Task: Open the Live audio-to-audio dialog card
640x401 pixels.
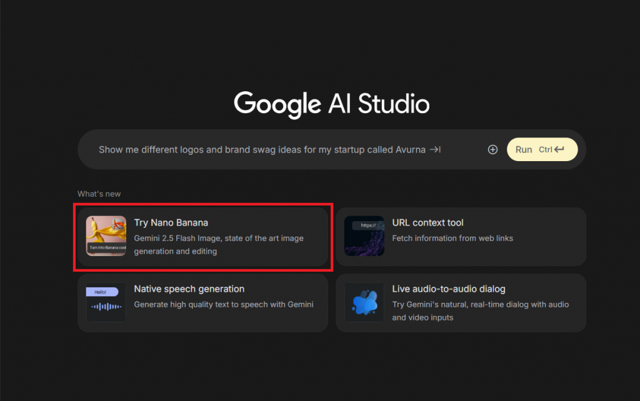Action: pos(461,303)
